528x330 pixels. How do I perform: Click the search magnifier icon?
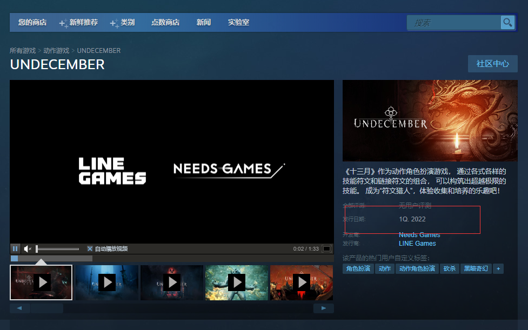point(507,23)
